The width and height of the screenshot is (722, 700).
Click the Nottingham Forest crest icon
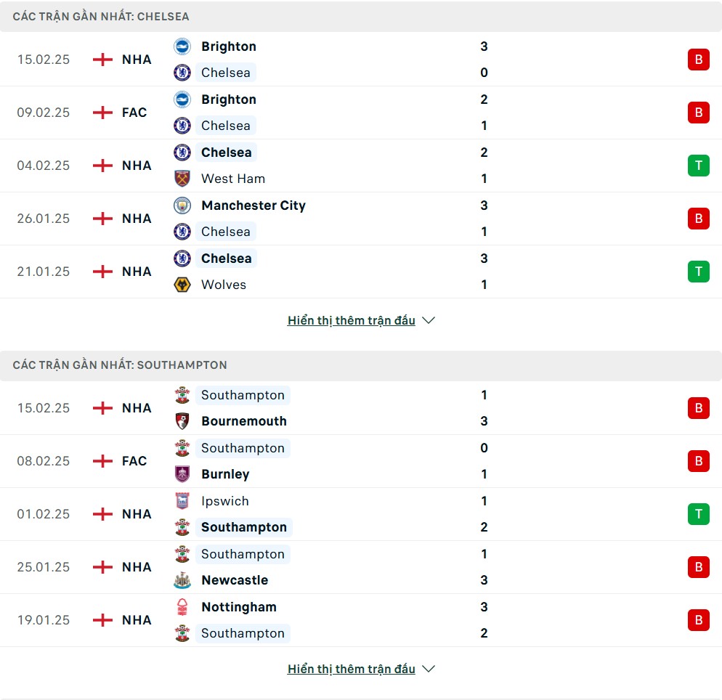[x=182, y=606]
